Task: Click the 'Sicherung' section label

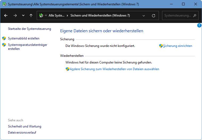Action: point(67,39)
